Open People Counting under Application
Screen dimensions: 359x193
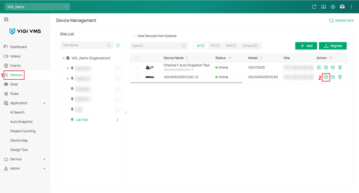(23, 131)
